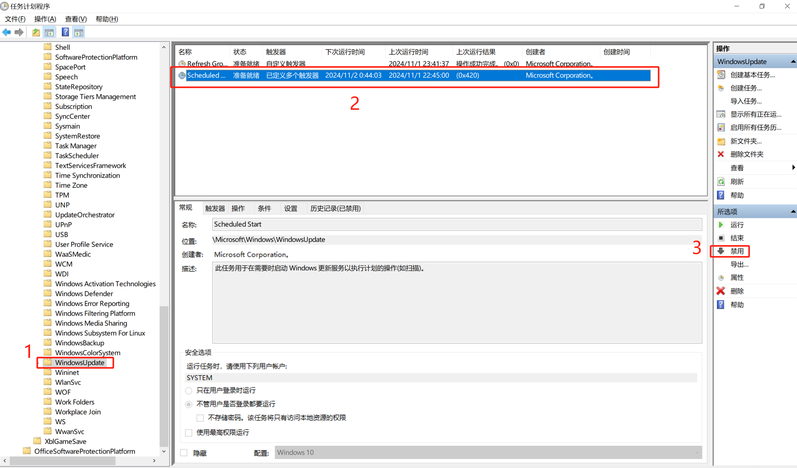Image resolution: width=797 pixels, height=468 pixels.
Task: Click the forward arrow toolbar icon
Action: (x=19, y=32)
